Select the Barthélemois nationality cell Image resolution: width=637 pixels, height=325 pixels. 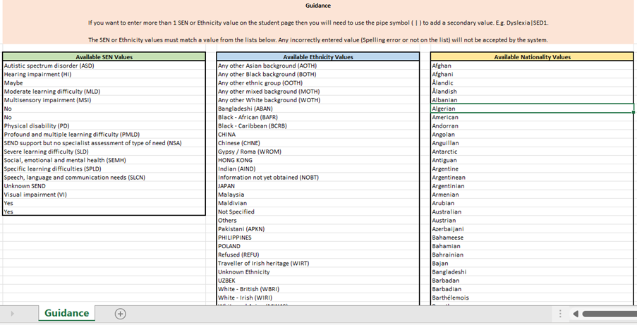532,298
